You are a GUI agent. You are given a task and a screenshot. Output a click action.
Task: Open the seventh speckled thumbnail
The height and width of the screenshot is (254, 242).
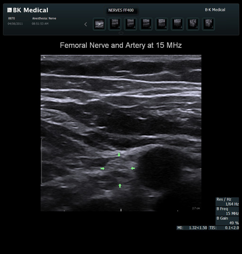(x=193, y=24)
